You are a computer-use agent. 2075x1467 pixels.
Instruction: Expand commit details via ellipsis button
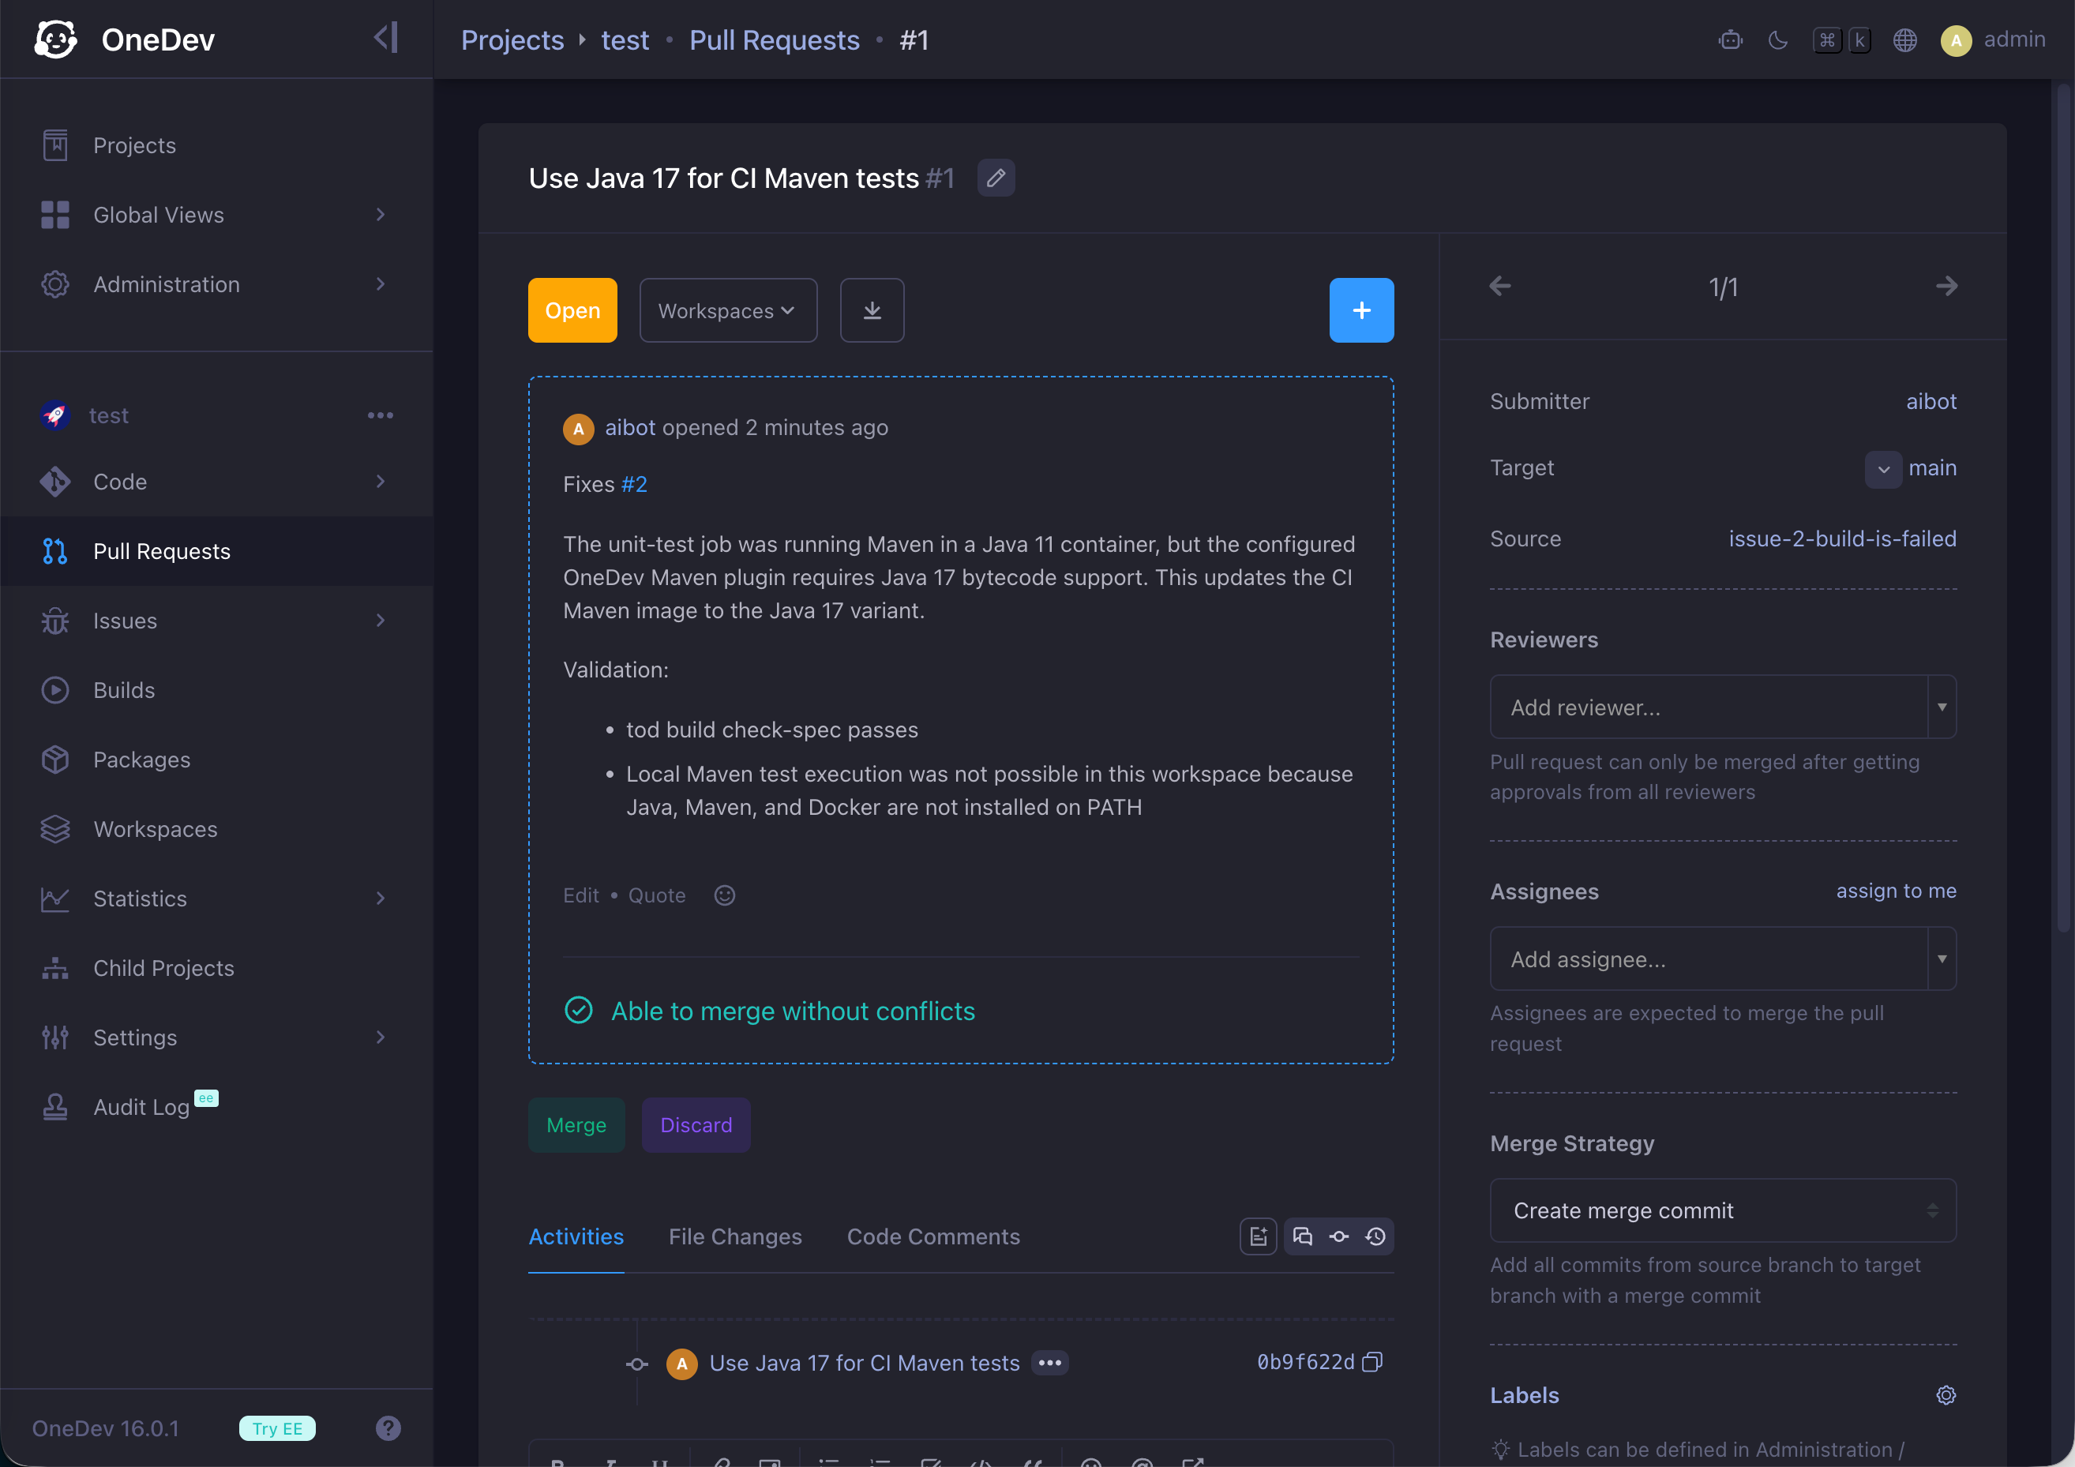[x=1050, y=1362]
